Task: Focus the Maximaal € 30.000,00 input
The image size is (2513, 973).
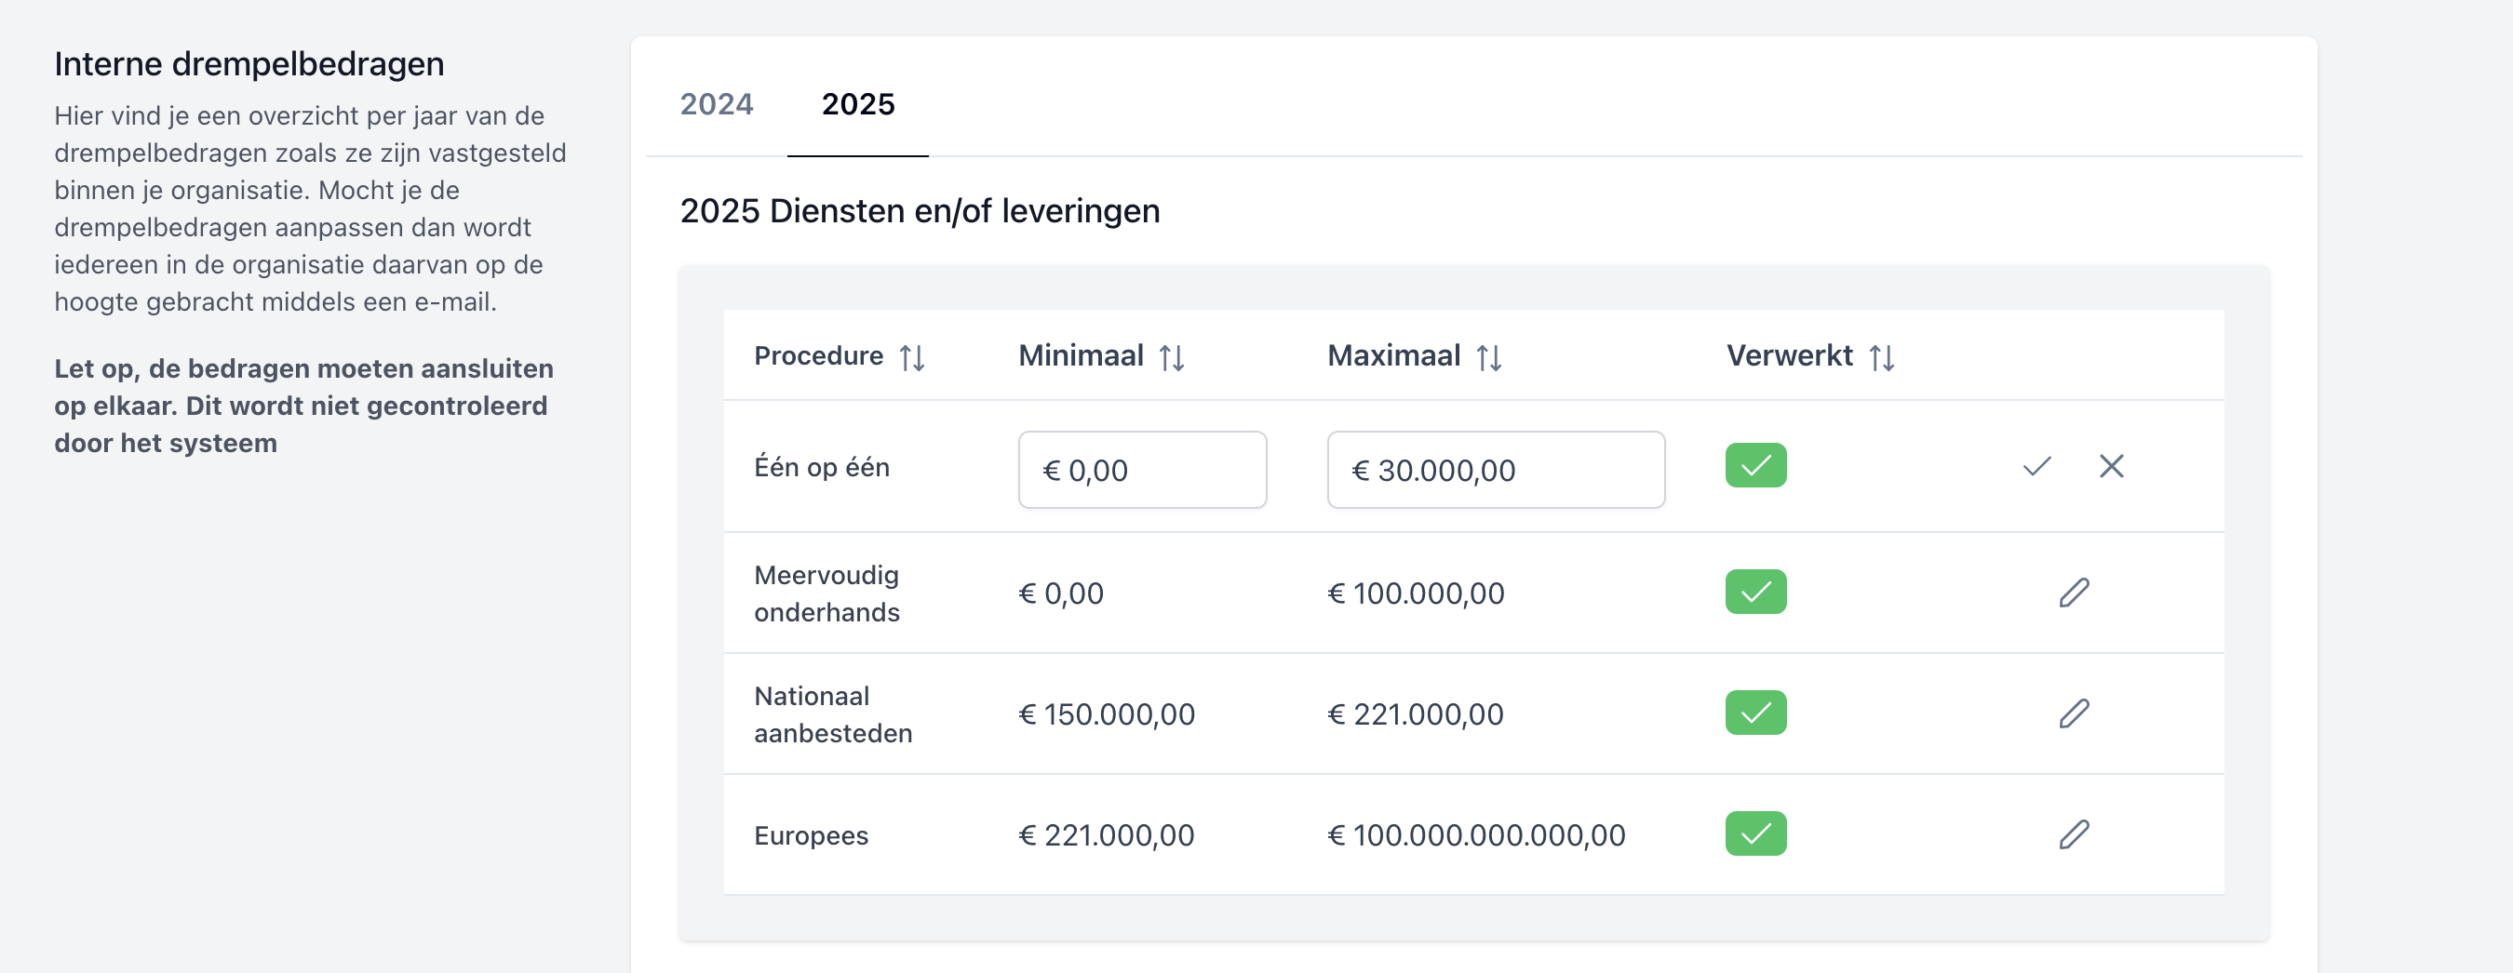Action: (1495, 470)
